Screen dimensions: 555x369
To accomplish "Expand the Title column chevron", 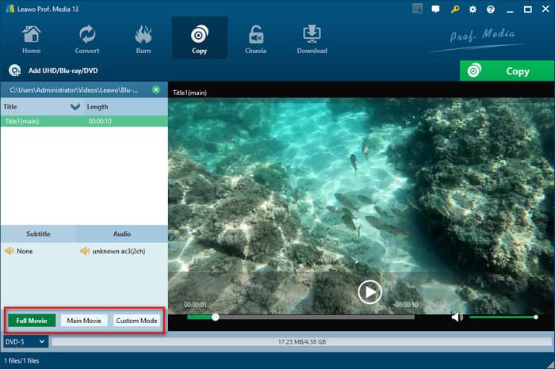I will pyautogui.click(x=75, y=107).
